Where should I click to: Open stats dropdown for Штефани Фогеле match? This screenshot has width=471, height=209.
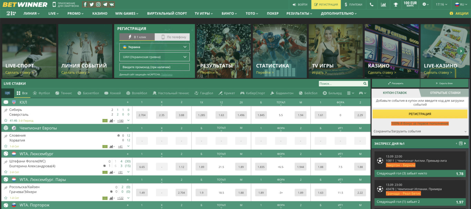(112, 172)
